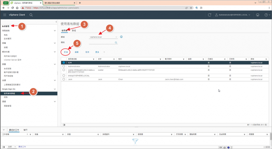Filter the 詳細資料 tasks column

coord(133,134)
